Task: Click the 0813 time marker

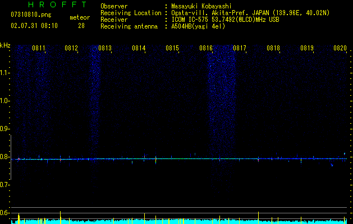Action: tap(105, 48)
